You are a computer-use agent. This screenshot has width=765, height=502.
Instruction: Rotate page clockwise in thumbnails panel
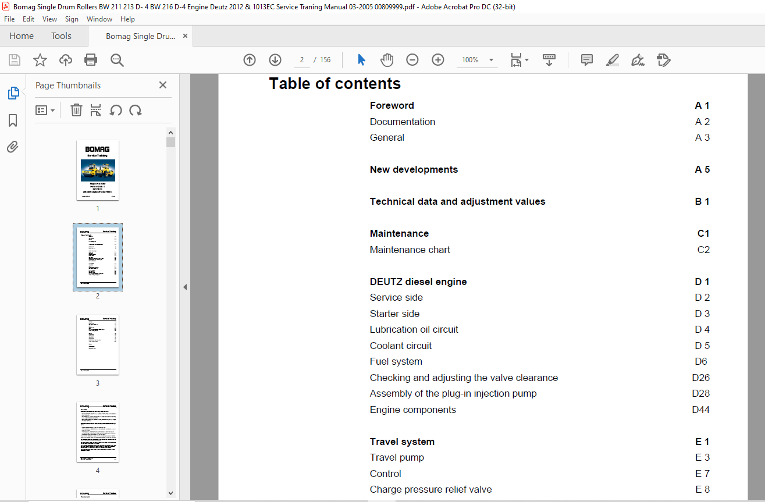click(136, 110)
